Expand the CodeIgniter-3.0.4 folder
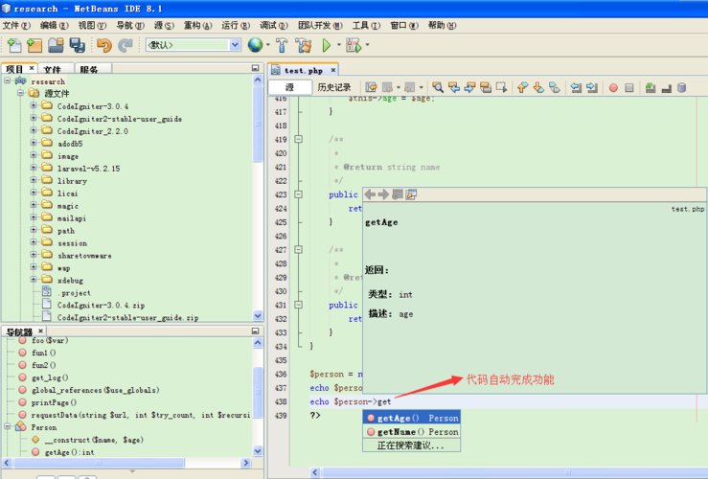The width and height of the screenshot is (708, 479). click(34, 105)
